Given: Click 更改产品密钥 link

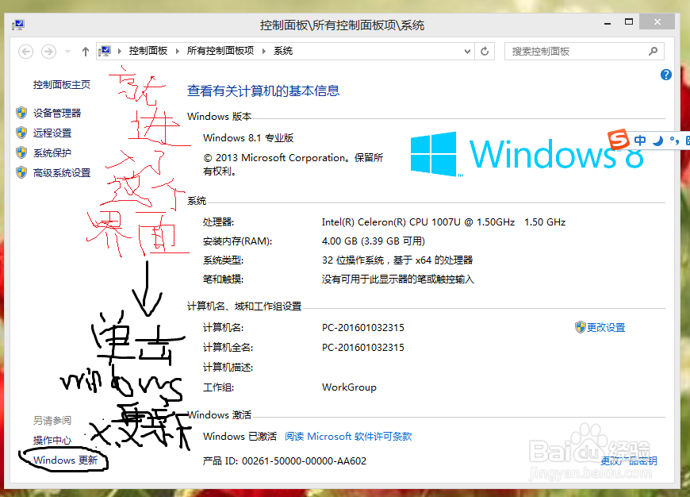Looking at the screenshot, I should 629,460.
